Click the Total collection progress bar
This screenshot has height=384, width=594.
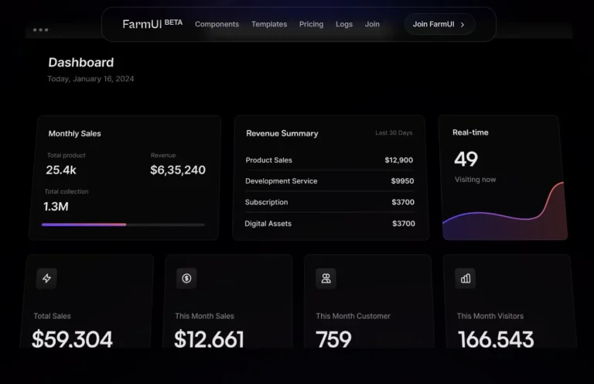click(x=123, y=225)
